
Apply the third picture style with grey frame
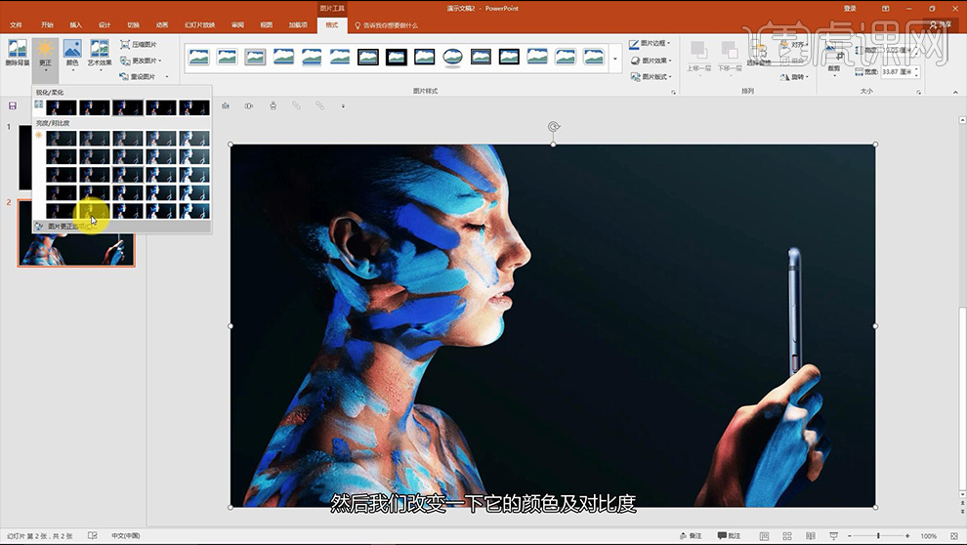click(255, 58)
